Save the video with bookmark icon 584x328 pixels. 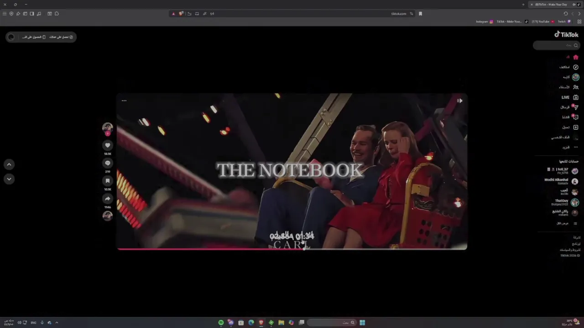click(108, 181)
